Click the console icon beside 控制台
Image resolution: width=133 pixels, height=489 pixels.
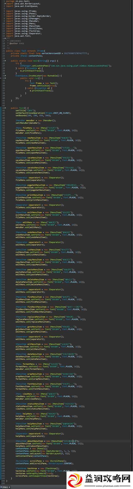(x=1, y=487)
